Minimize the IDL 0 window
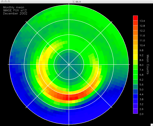The width and height of the screenshot is (153, 126). pos(5,2)
